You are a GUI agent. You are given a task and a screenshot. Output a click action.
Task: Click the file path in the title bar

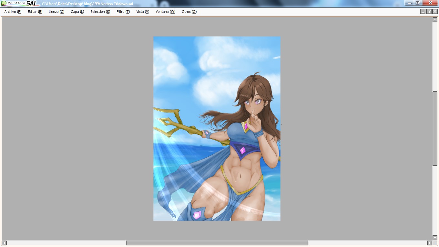pyautogui.click(x=87, y=4)
